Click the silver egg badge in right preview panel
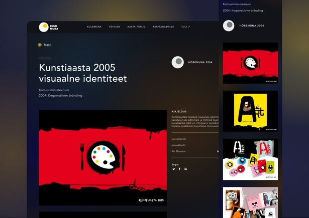 click(229, 26)
